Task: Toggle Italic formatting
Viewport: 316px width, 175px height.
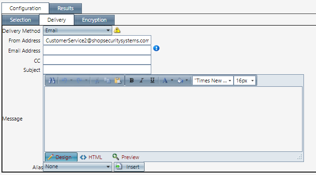Action: [x=142, y=81]
